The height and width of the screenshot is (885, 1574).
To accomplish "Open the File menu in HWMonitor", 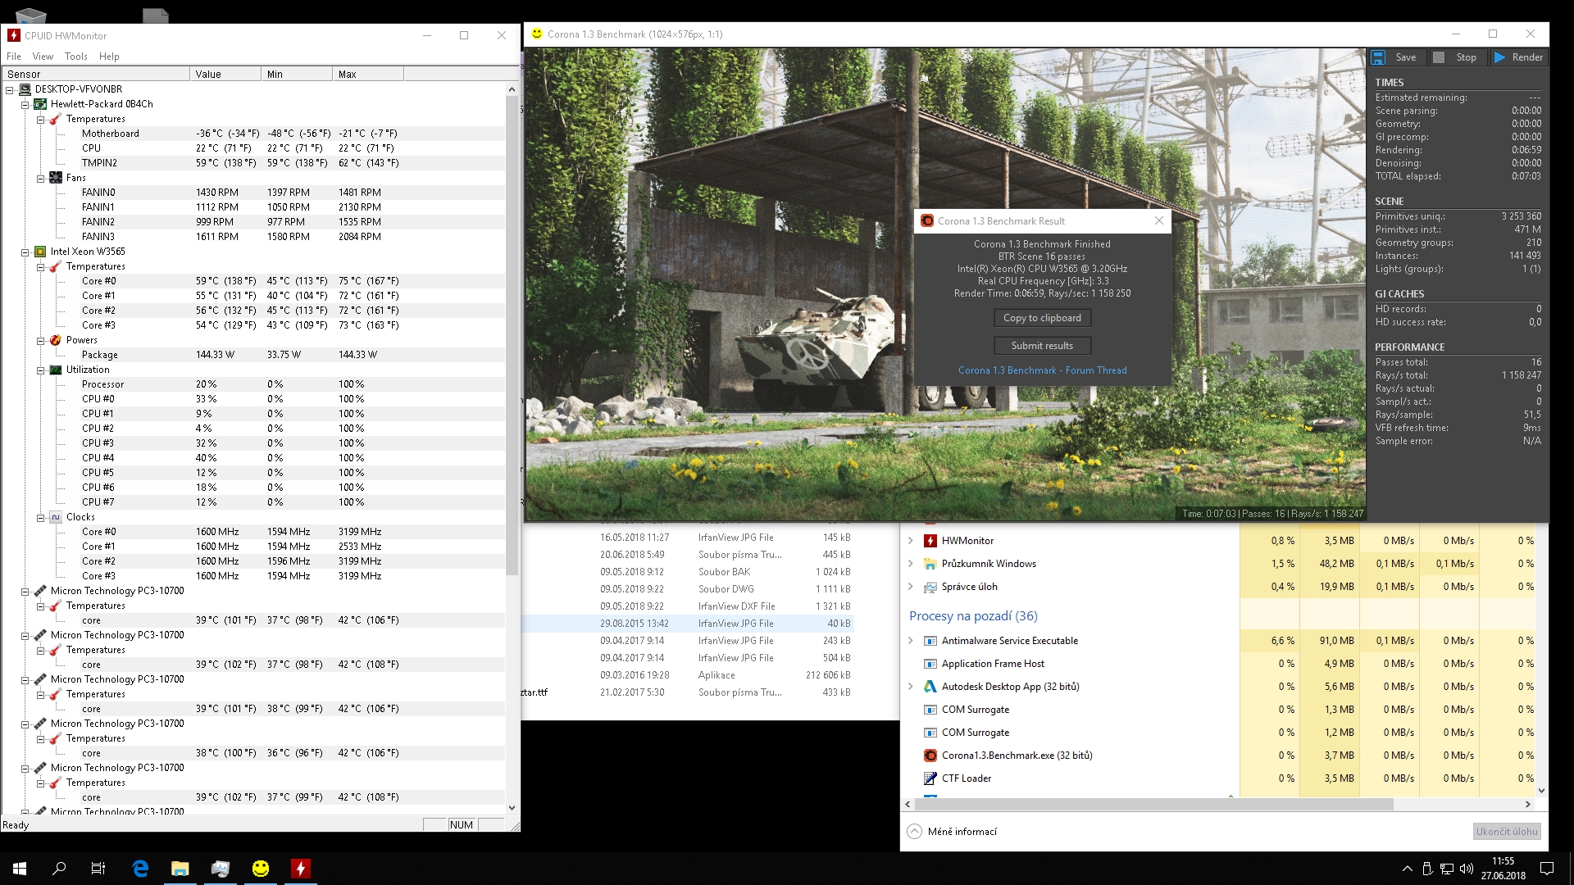I will tap(14, 57).
